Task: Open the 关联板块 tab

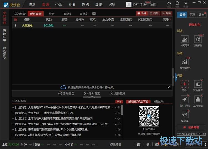Action: (x=159, y=101)
